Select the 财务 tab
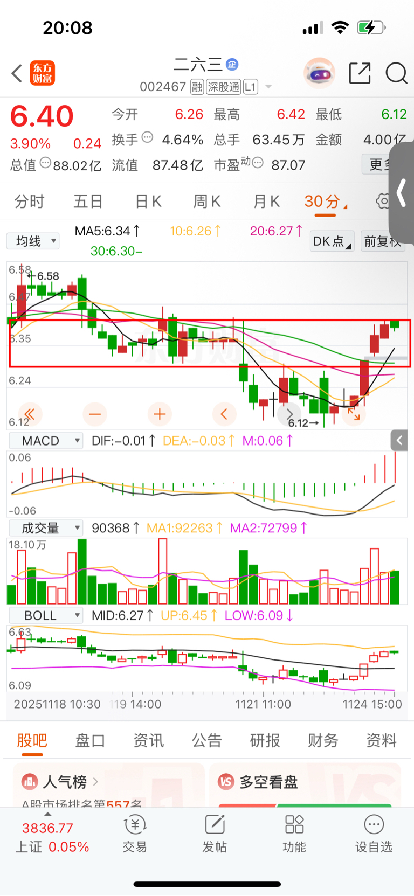The image size is (414, 896). tap(323, 741)
